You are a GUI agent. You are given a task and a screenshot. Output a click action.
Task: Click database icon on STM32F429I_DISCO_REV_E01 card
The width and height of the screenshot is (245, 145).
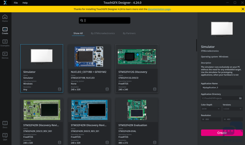[107, 142]
